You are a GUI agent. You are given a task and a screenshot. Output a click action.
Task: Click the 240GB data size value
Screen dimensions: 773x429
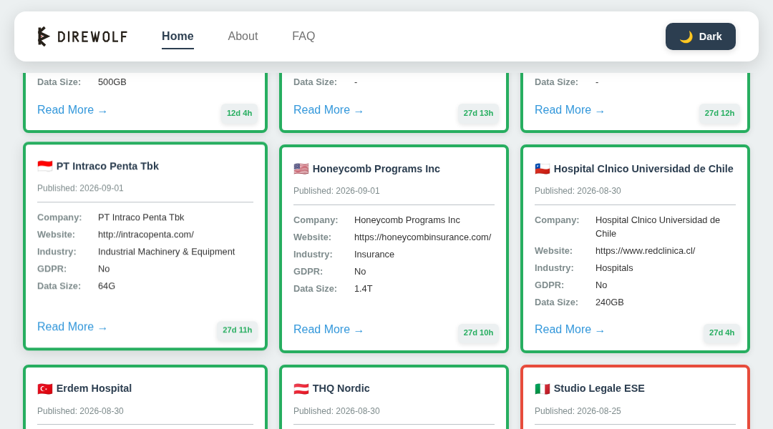click(x=609, y=302)
